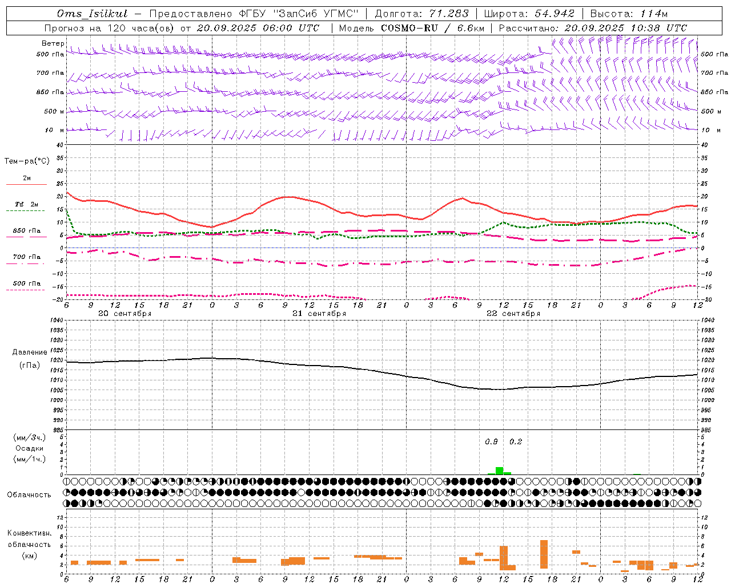This screenshot has height=584, width=731.
Task: Select the Рассчитано: 20.09.2025 10:38 UTC timestamp
Action: tap(593, 28)
